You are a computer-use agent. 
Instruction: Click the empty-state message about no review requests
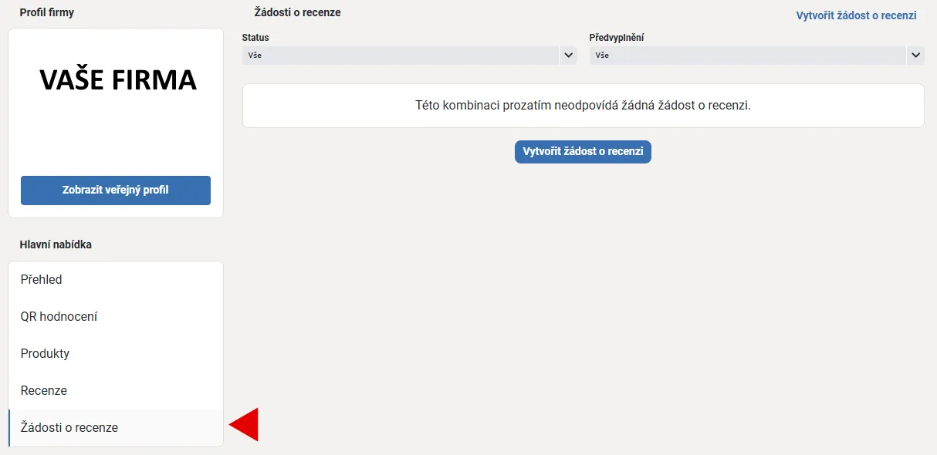coord(583,106)
